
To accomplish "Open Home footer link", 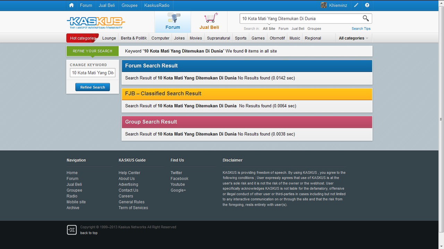I will [x=72, y=173].
